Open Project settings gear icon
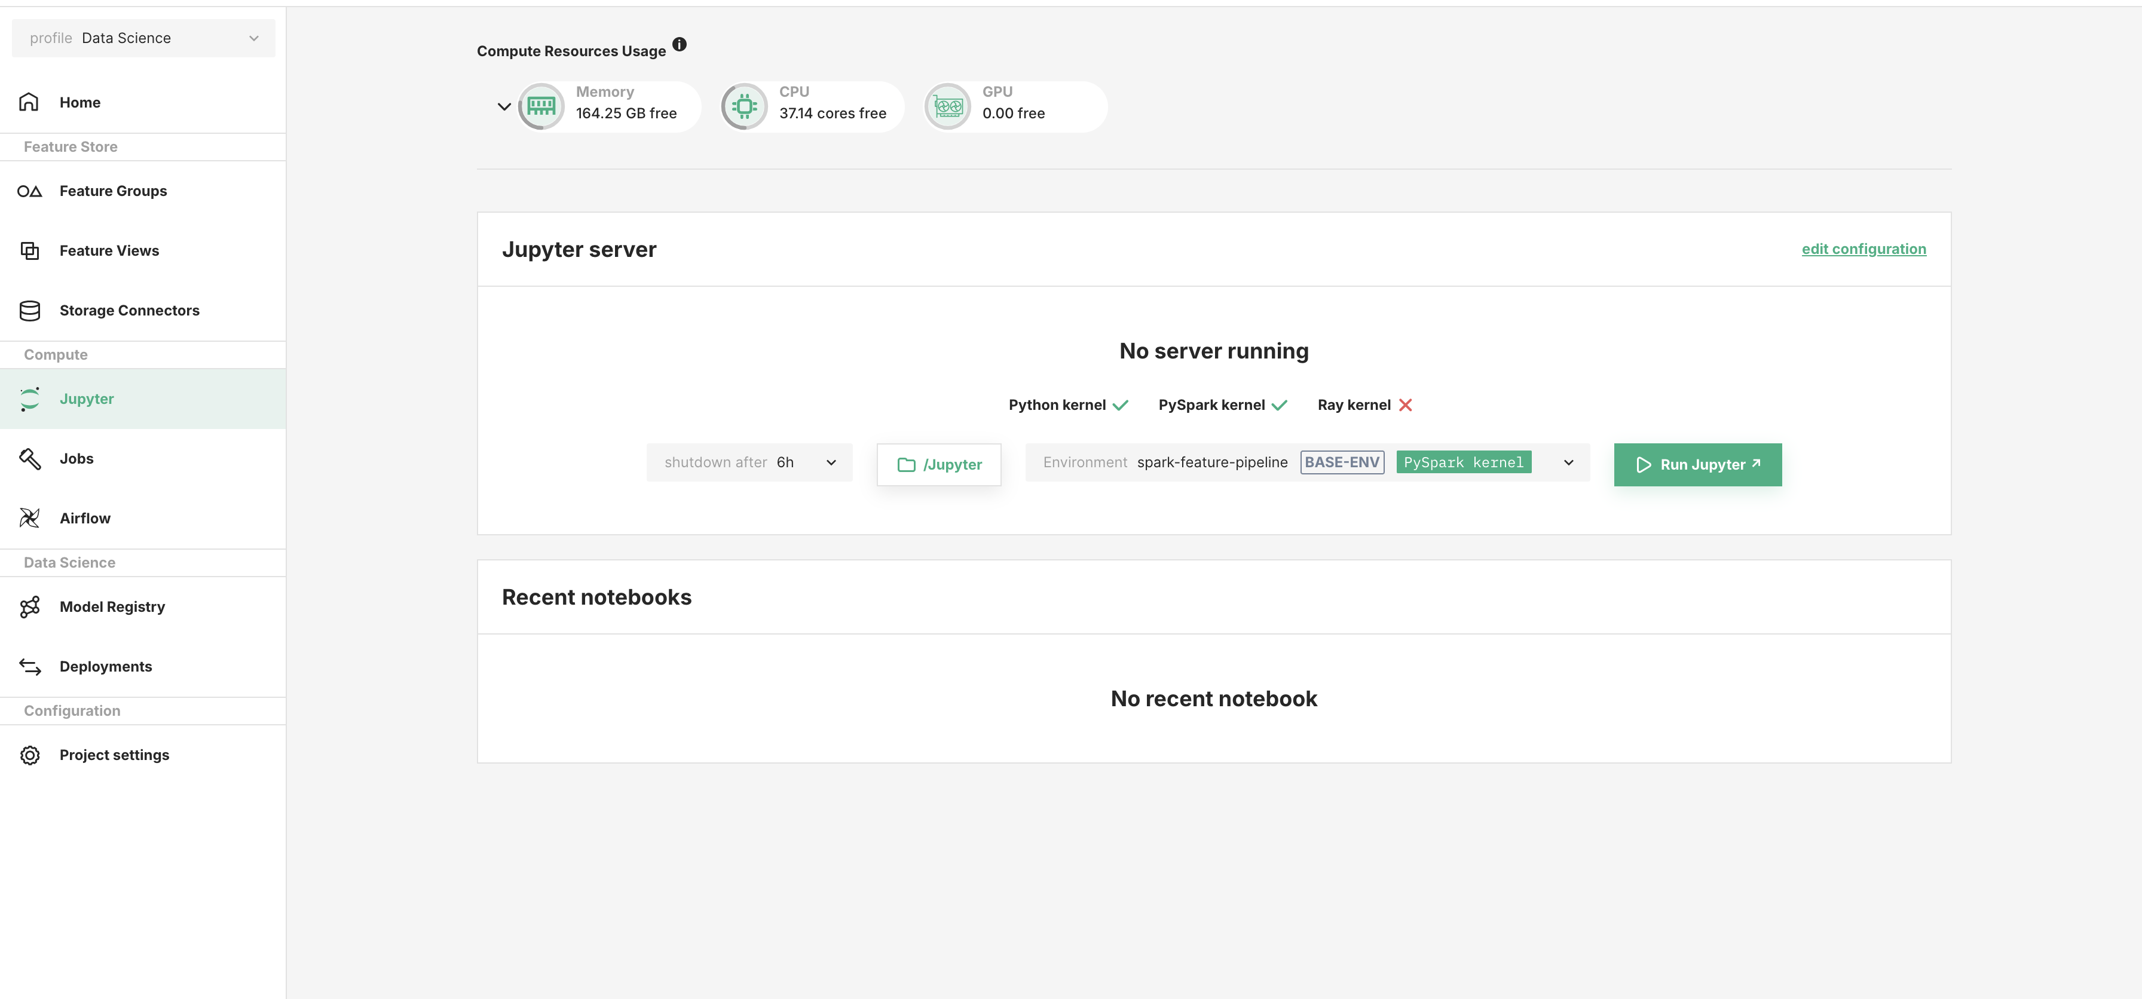The height and width of the screenshot is (999, 2142). click(x=30, y=755)
